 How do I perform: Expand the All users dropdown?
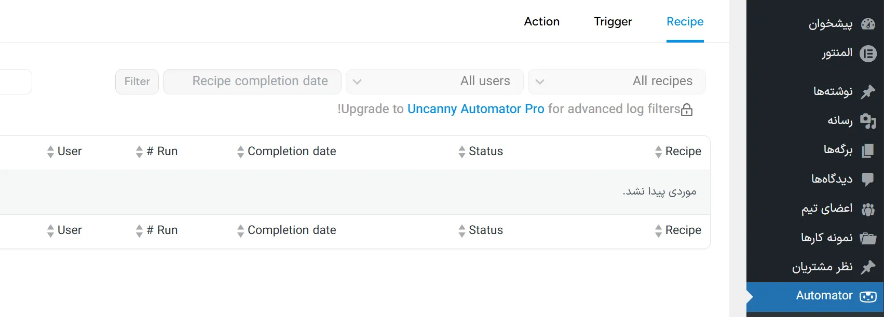(x=434, y=81)
